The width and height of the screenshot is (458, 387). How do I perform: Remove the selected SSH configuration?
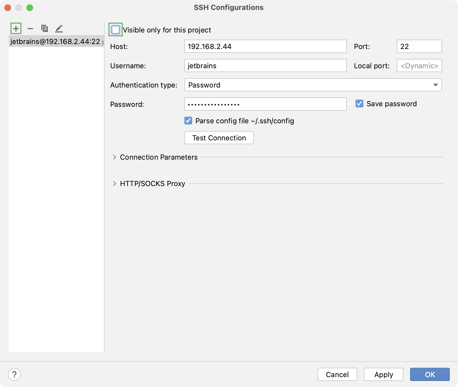pos(30,28)
